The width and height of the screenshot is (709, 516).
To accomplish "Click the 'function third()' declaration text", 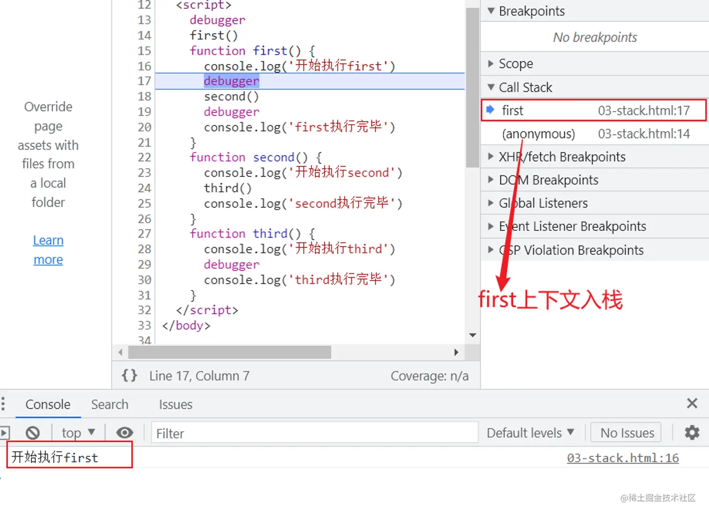I will [x=252, y=234].
